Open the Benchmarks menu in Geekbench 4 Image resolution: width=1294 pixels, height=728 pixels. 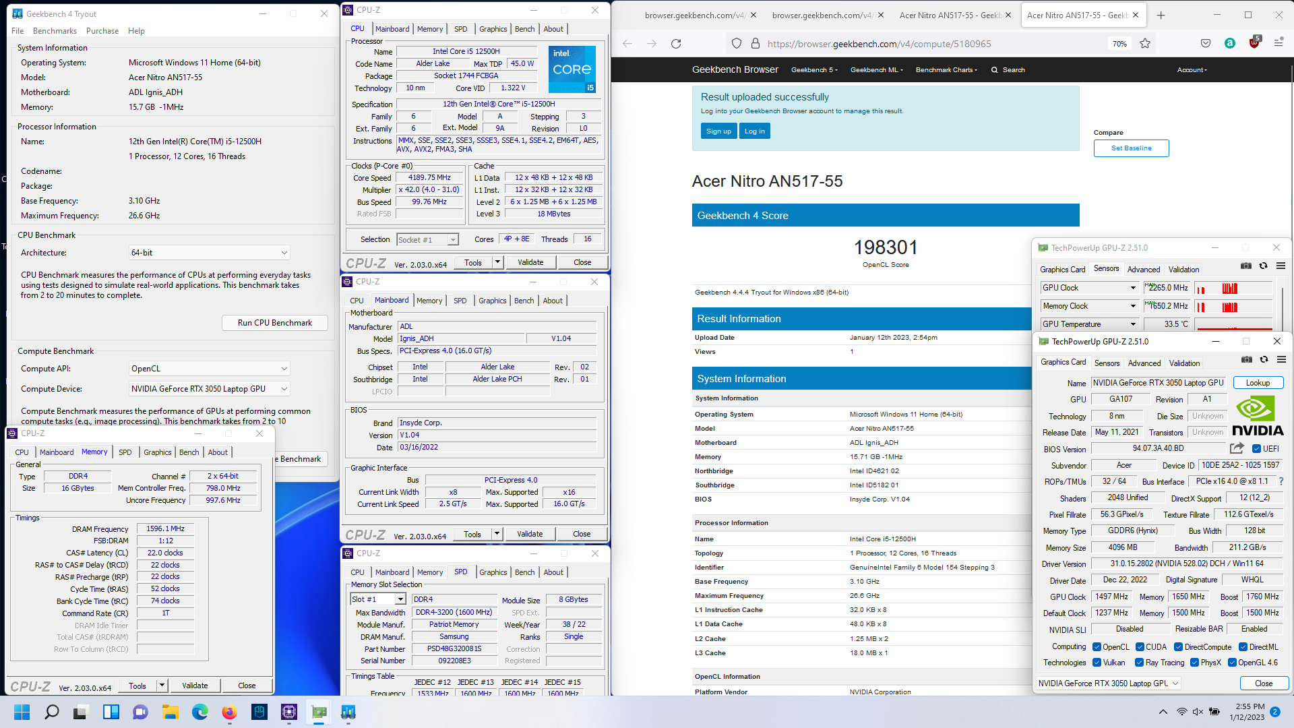pos(55,31)
